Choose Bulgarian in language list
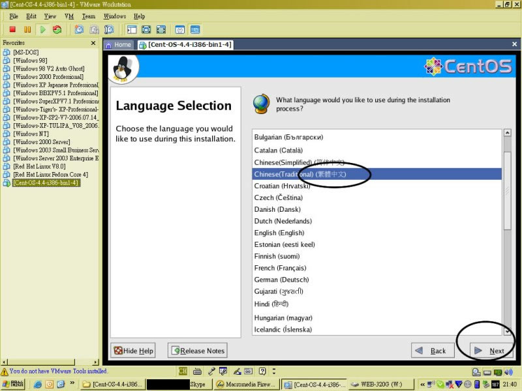Viewport: 522px width, 391px height. 377,137
